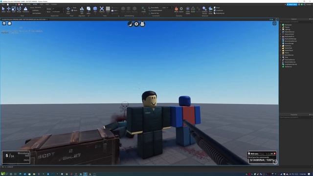Switch to the HOME ribbon tab
Image resolution: width=313 pixels, height=176 pixels.
click(x=28, y=4)
